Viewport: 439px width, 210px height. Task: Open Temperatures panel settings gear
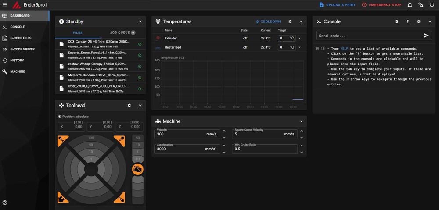point(290,21)
